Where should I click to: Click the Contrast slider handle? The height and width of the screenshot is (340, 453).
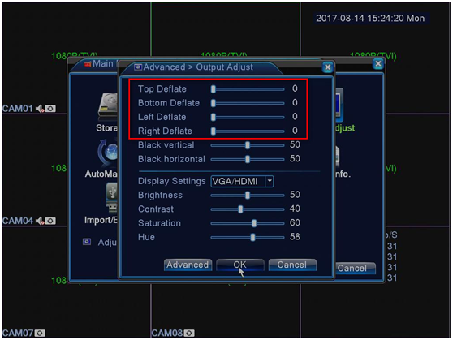(240, 209)
